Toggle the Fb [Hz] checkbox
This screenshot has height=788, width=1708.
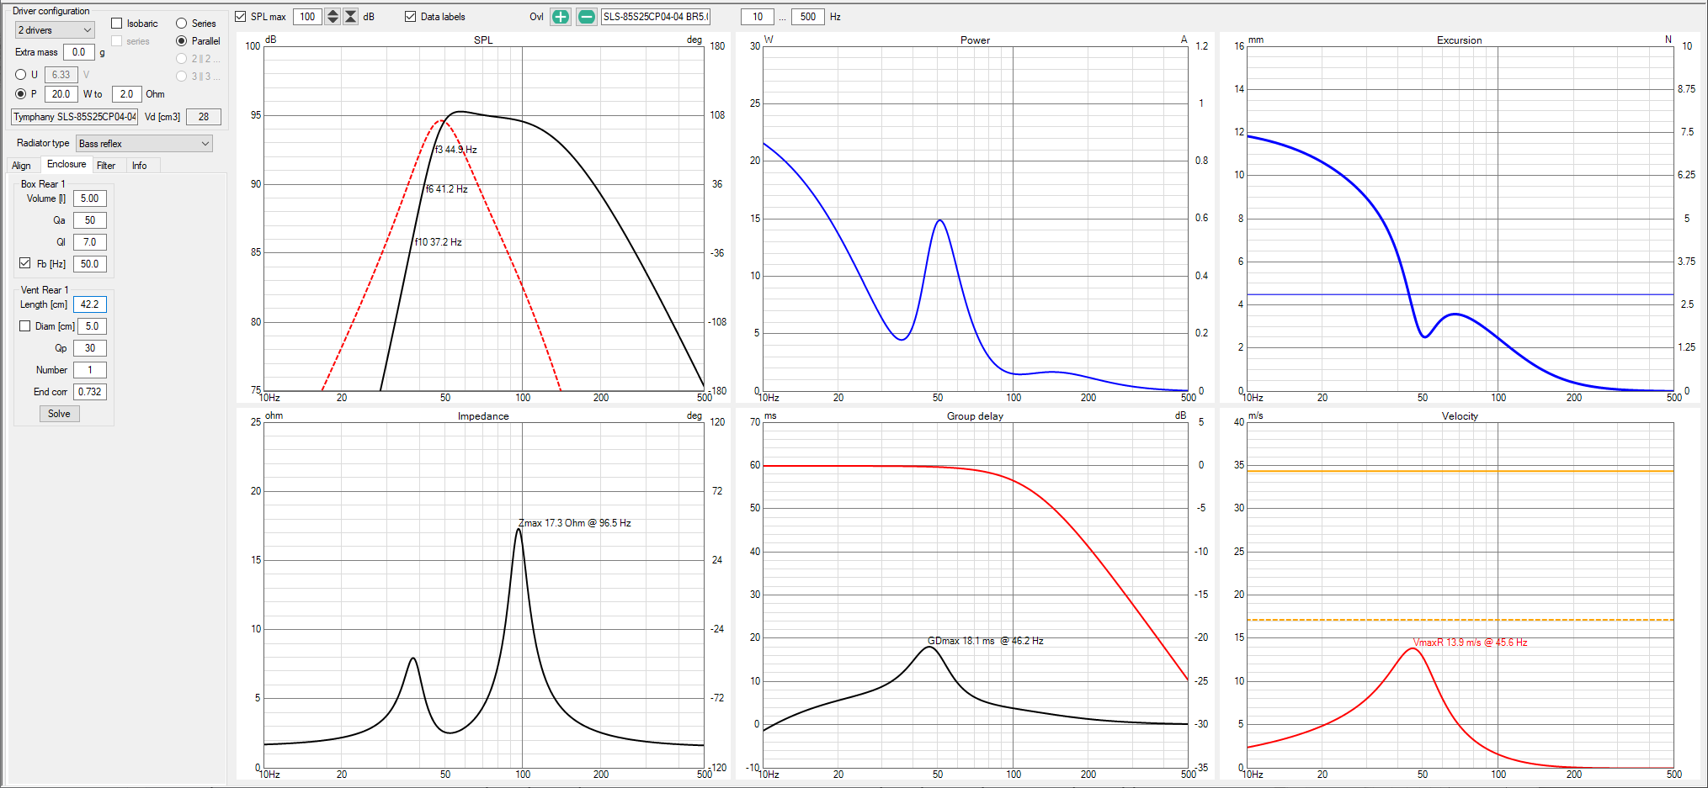point(25,263)
